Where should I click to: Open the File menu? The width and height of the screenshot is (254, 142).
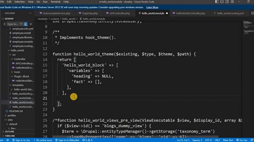coord(2,2)
